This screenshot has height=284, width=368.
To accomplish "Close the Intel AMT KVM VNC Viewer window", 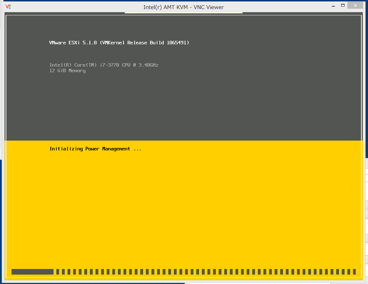I will (355, 5).
